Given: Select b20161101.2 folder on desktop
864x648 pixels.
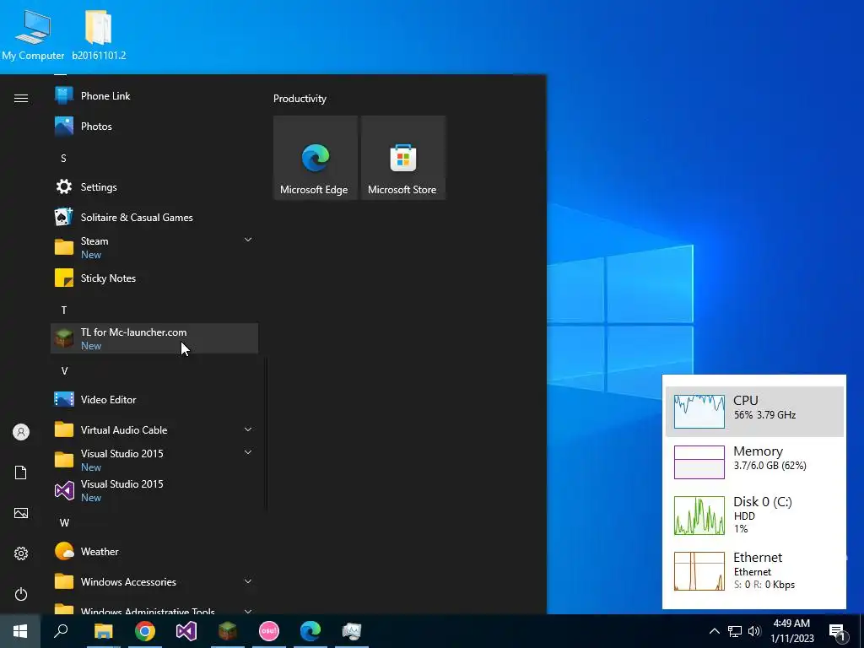Looking at the screenshot, I should click(99, 34).
